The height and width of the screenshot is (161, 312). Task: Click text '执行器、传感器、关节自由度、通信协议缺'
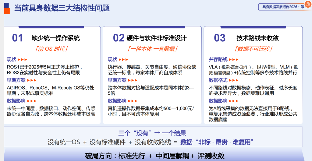pyautogui.click(x=152, y=67)
